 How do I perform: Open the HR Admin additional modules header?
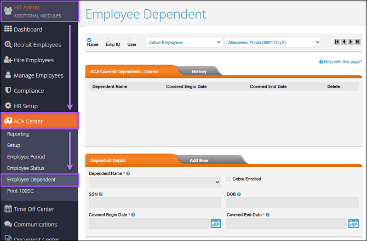[x=40, y=11]
